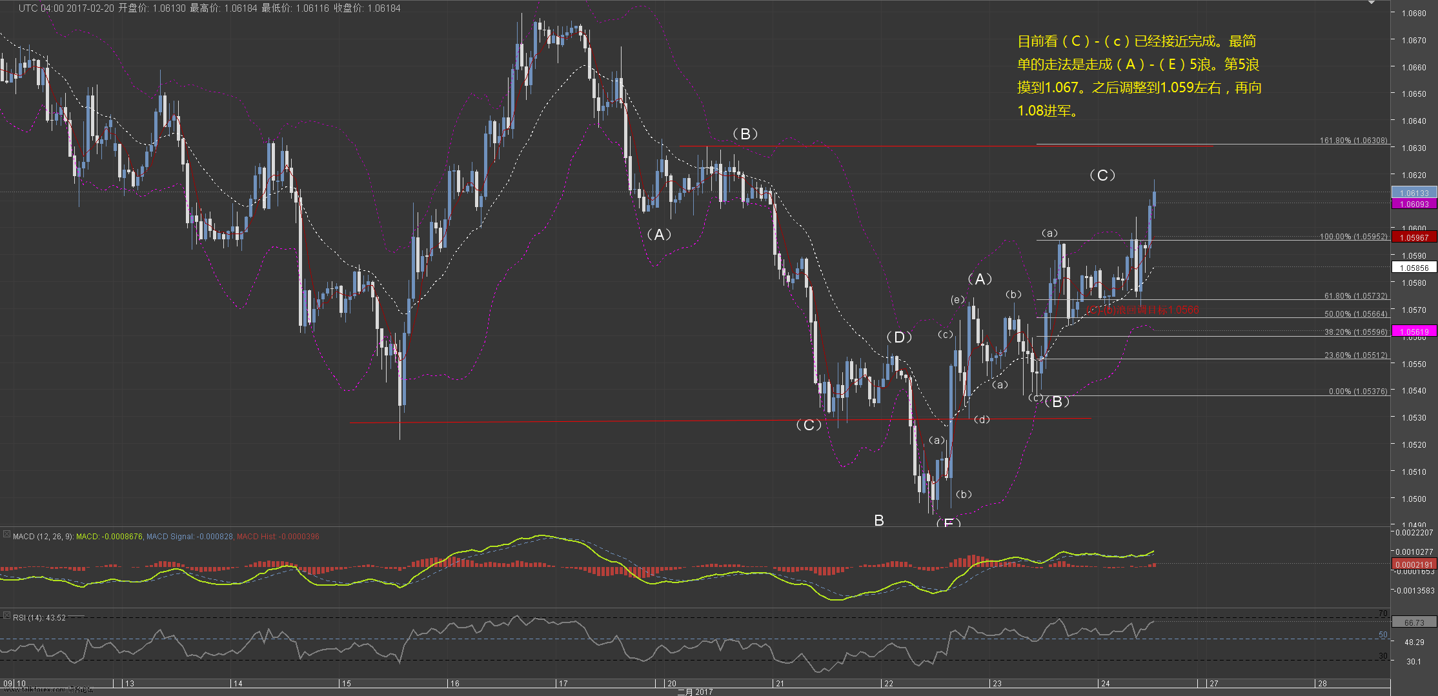Click the red MACD axis tag 0.0002191
1438x696 pixels.
(x=1414, y=564)
